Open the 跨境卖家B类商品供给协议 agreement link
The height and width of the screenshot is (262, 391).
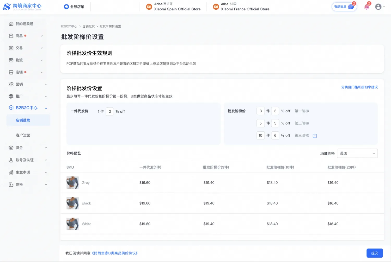115,253
